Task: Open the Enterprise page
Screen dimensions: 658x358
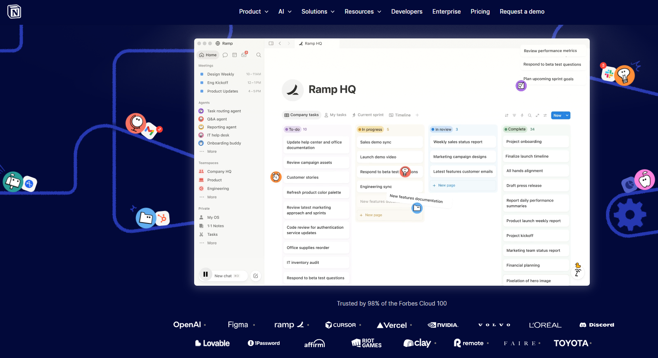Action: tap(447, 12)
